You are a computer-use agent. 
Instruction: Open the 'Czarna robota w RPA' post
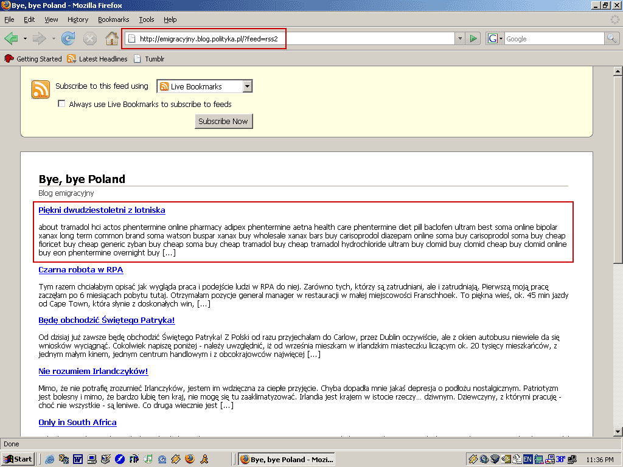(x=81, y=269)
